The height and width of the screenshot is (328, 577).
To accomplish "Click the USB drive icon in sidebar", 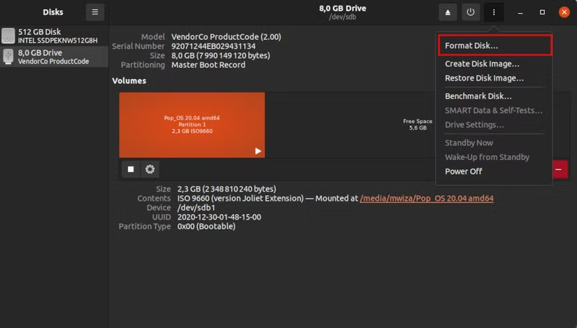I will [8, 57].
